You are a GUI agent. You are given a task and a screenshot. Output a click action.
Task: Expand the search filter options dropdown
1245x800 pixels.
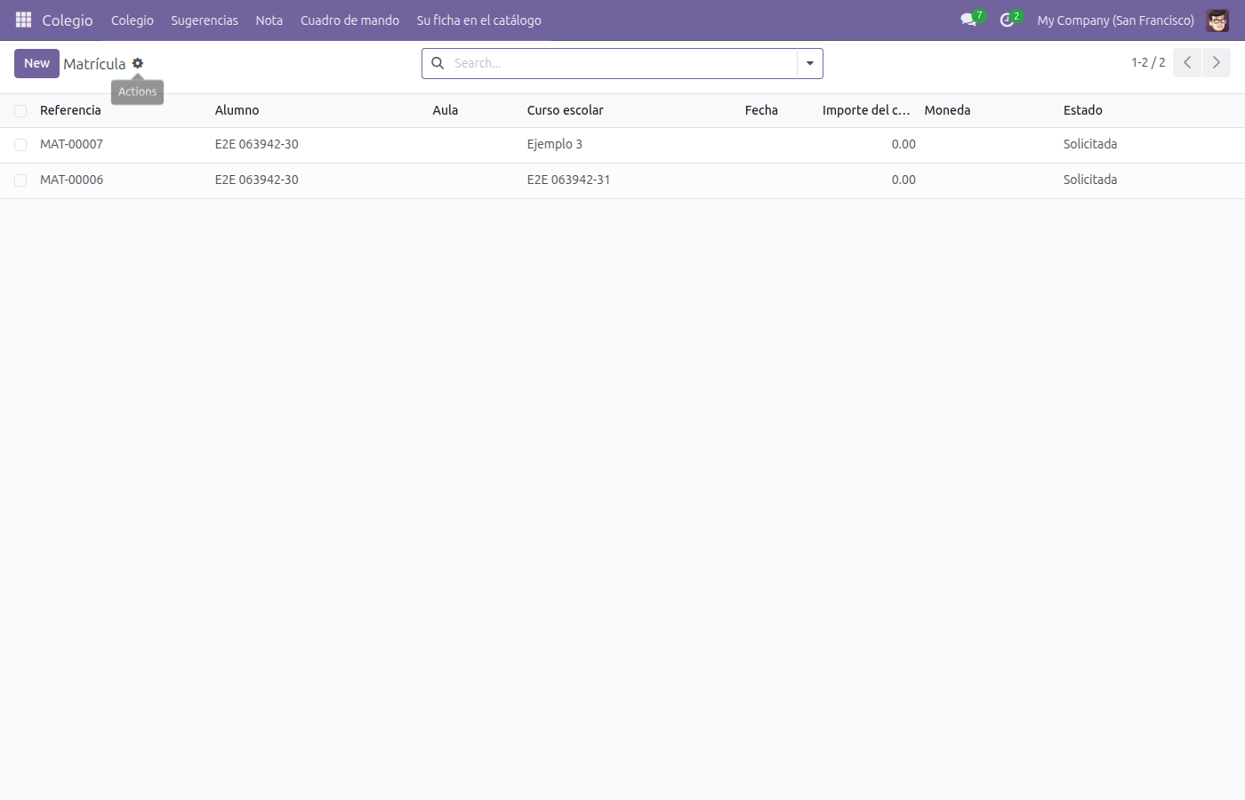810,63
